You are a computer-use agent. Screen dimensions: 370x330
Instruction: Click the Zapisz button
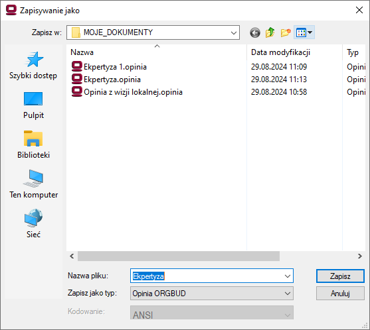point(340,276)
